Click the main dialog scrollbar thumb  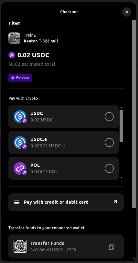click(134, 114)
